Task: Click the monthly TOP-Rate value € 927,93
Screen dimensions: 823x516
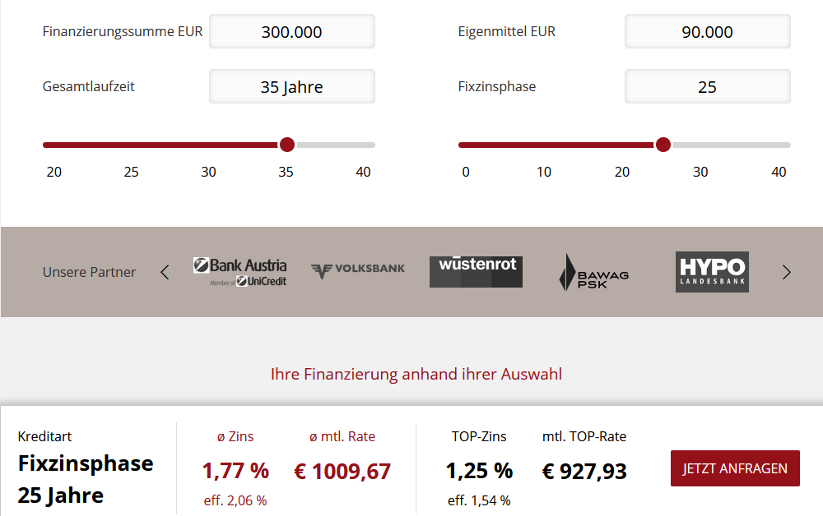Action: pos(584,472)
